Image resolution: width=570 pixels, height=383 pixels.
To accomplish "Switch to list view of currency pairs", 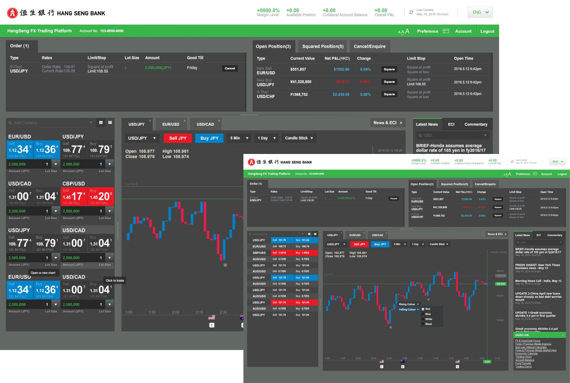I will pyautogui.click(x=110, y=122).
